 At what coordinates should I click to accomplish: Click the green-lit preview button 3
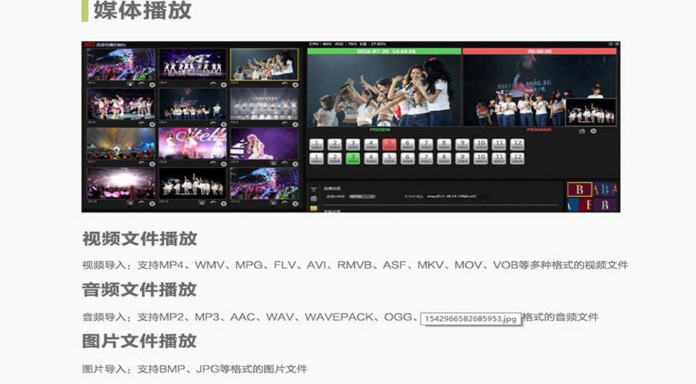353,158
